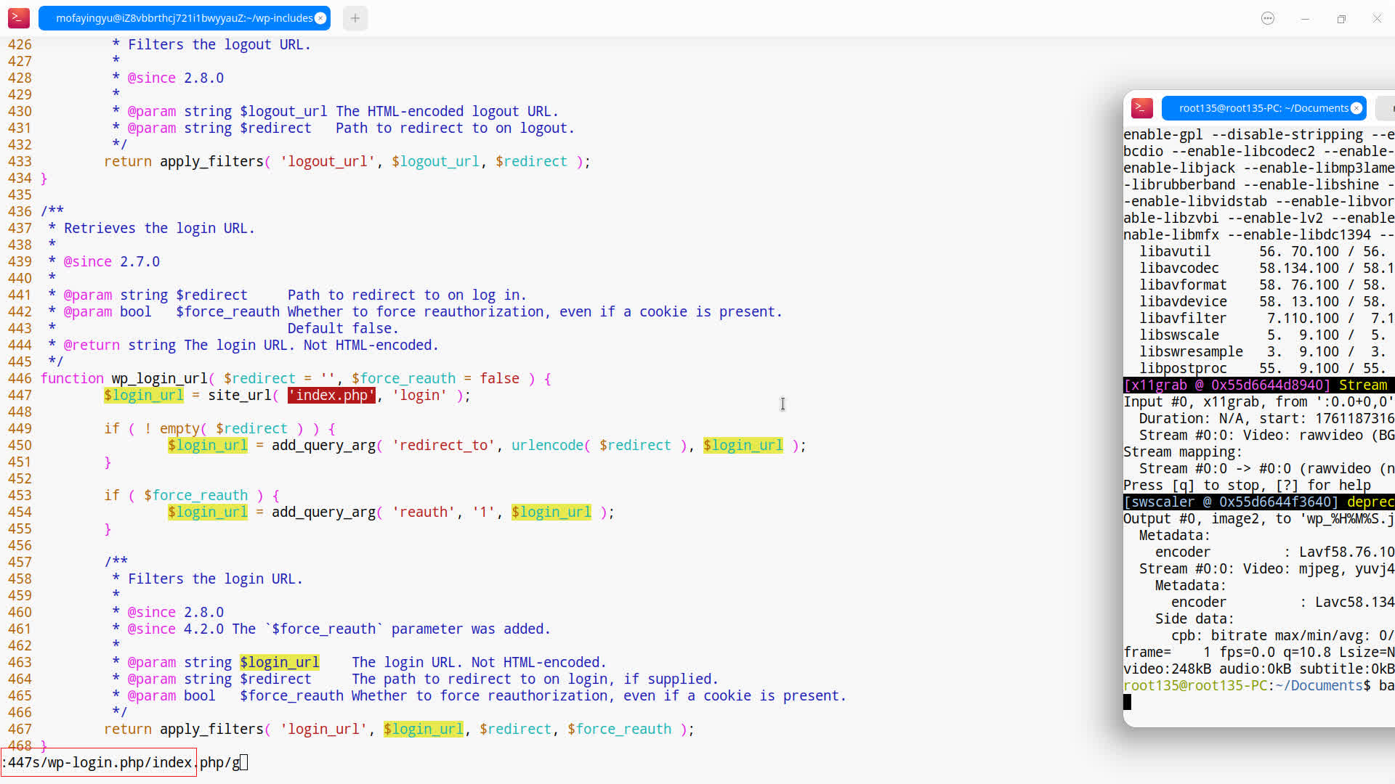Open the main window options menu
The width and height of the screenshot is (1395, 784).
(x=1268, y=18)
